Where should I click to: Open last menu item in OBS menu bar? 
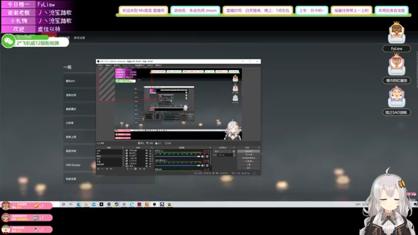tap(158, 65)
